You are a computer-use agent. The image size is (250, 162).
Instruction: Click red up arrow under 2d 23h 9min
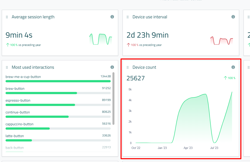coord(128,45)
